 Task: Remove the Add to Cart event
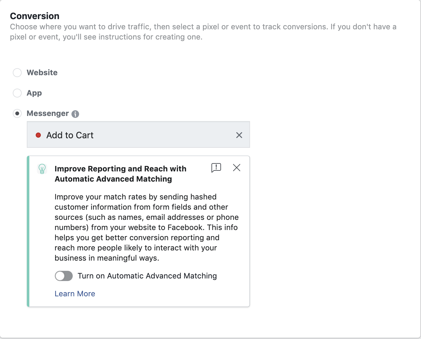point(239,135)
